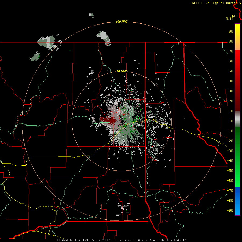Click the STORM RELATIVE VELOCITY footer caption
Image resolution: width=242 pixels, height=242 pixels.
[121, 240]
